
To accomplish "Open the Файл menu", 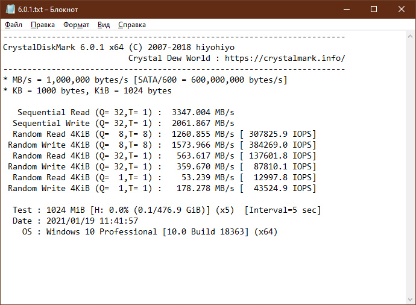I will click(13, 25).
